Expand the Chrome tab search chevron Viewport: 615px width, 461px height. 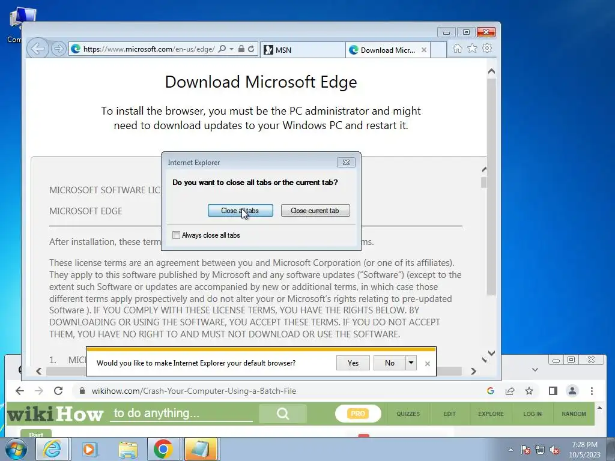[x=535, y=370]
